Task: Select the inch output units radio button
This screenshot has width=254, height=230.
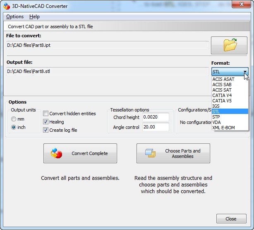Action: 14,127
